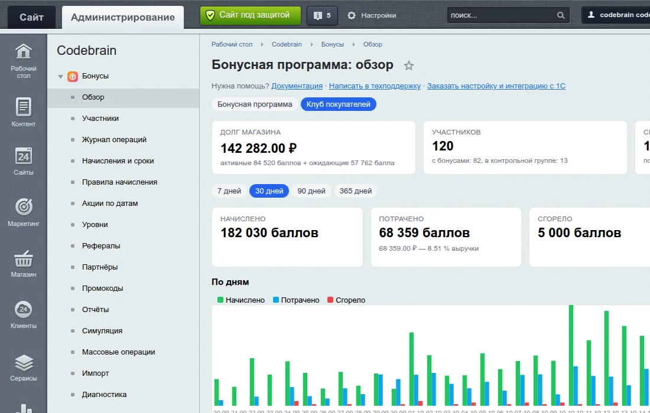This screenshot has height=413, width=650.
Task: Click the Настройки gear icon
Action: [x=352, y=15]
